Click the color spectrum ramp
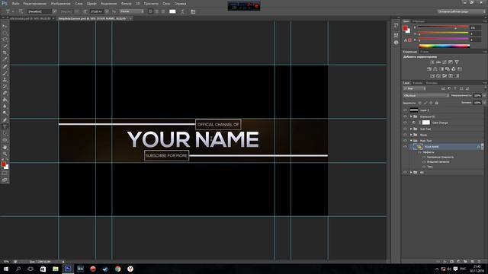 click(x=444, y=46)
